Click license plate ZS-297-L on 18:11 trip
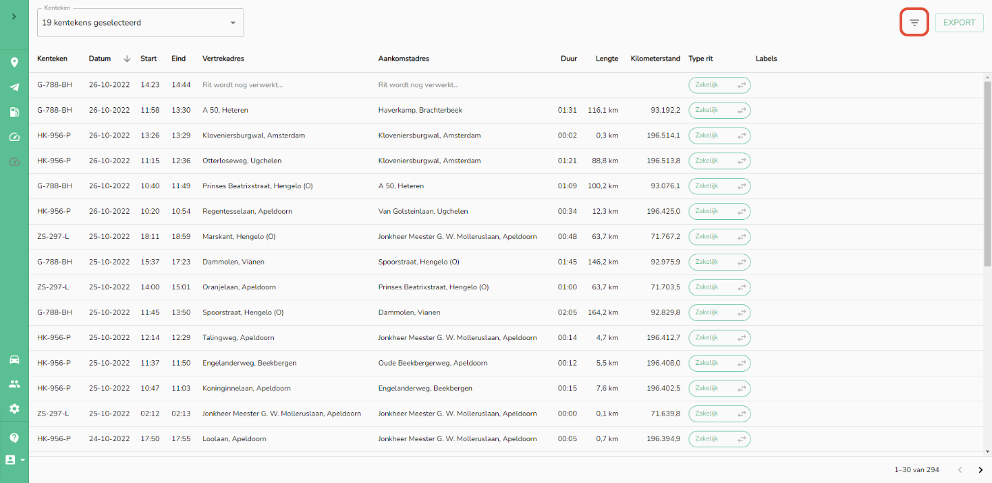This screenshot has height=483, width=992. pos(53,237)
